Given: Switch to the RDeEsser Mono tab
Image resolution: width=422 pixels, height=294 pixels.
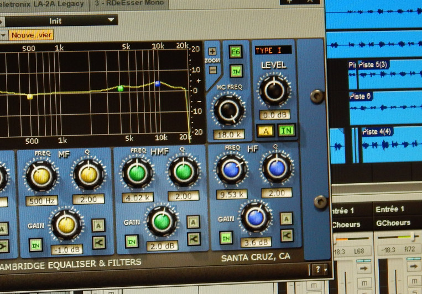Looking at the screenshot, I should click(129, 3).
